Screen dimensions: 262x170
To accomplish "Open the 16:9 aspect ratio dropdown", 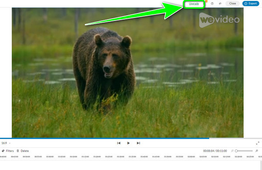I will tap(6, 143).
